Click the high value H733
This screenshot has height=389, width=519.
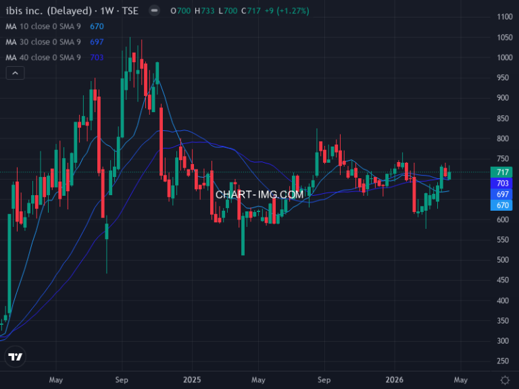(x=204, y=11)
